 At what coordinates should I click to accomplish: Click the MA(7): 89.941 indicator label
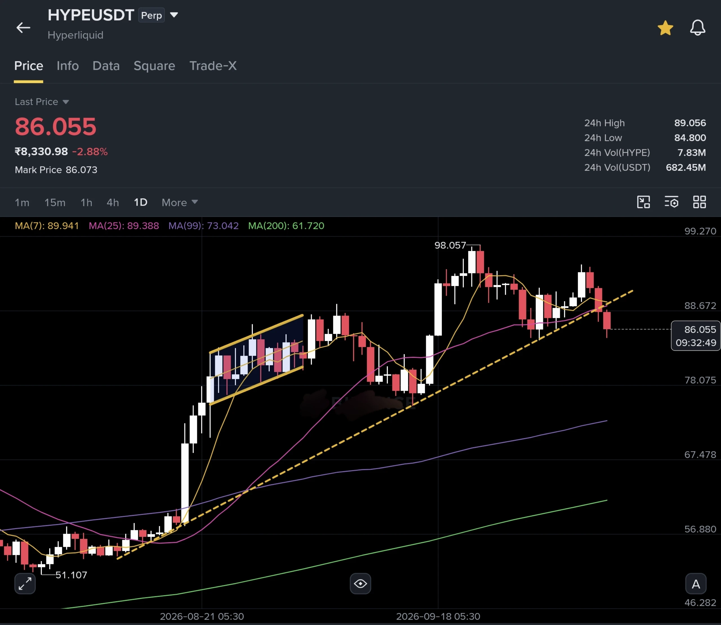47,226
